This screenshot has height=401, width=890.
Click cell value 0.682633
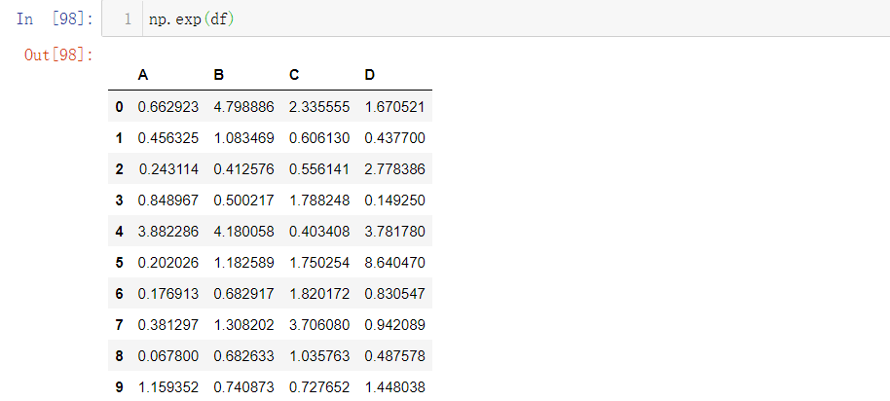[x=244, y=356]
